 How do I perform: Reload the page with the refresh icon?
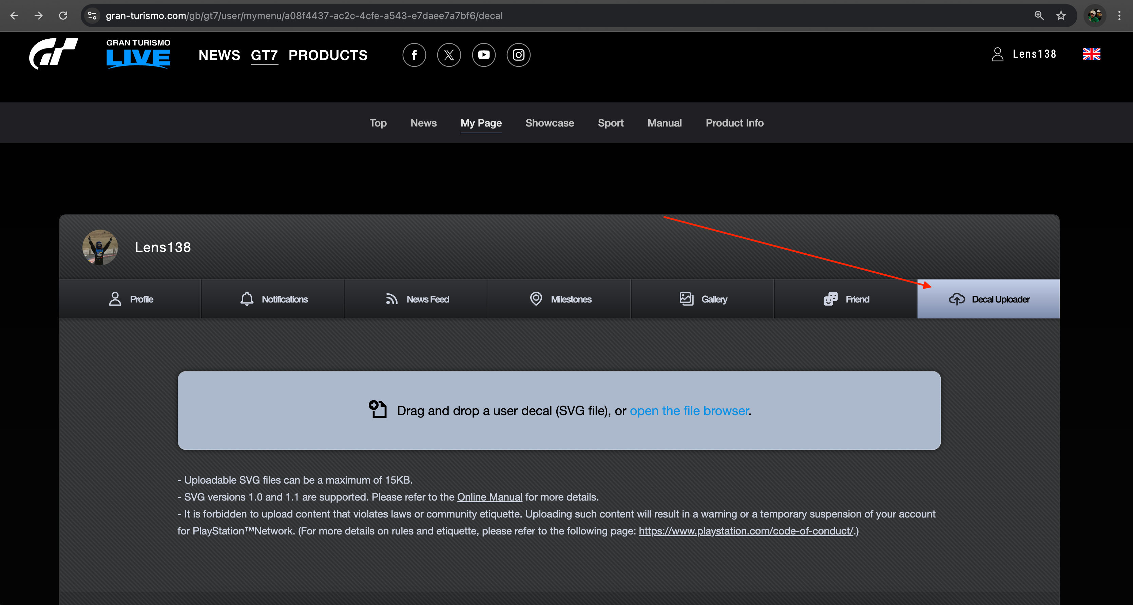coord(63,16)
